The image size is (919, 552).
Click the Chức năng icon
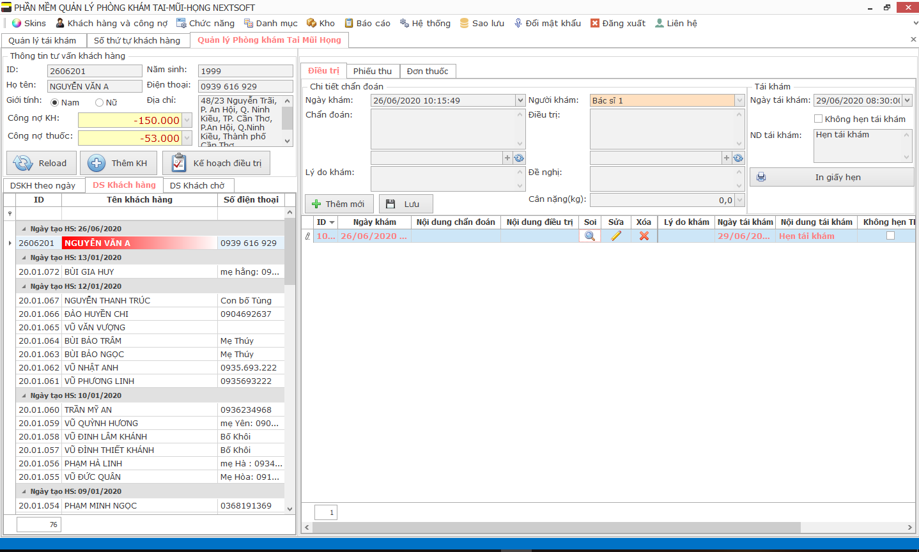[181, 23]
